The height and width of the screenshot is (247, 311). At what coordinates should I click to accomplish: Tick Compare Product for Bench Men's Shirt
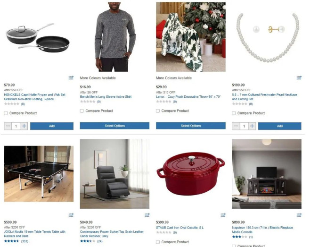point(82,111)
